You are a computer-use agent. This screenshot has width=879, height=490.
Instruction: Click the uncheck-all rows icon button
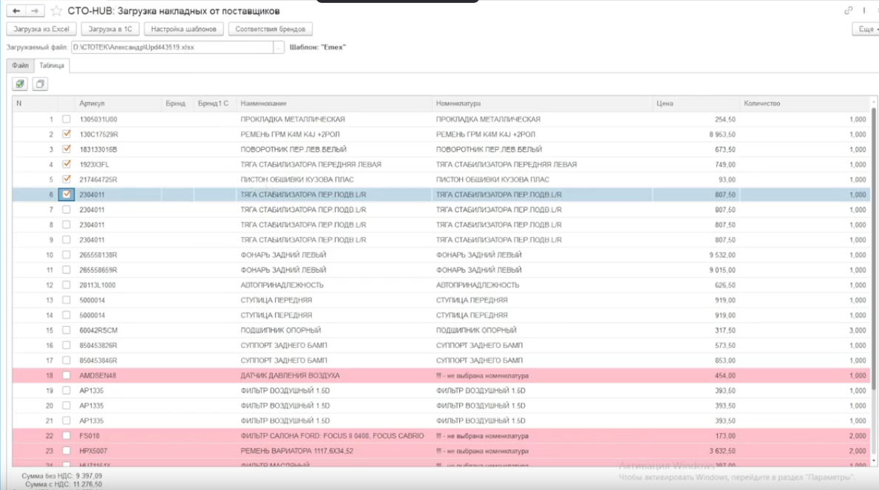click(x=40, y=84)
